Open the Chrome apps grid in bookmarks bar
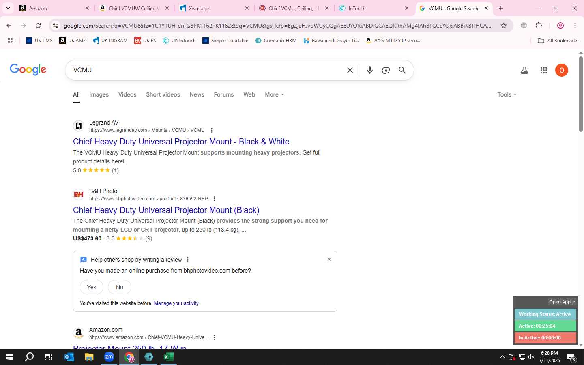The width and height of the screenshot is (584, 365). 11,41
